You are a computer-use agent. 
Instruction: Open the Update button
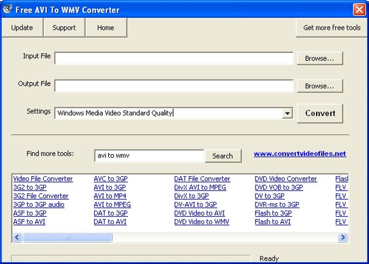tap(22, 28)
